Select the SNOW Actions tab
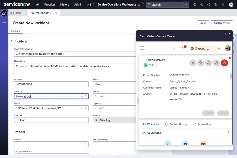The width and height of the screenshot is (237, 158). [150, 124]
